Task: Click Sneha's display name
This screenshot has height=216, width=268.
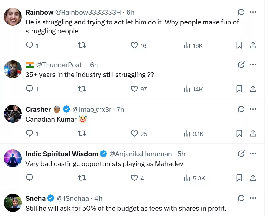Action: click(35, 198)
